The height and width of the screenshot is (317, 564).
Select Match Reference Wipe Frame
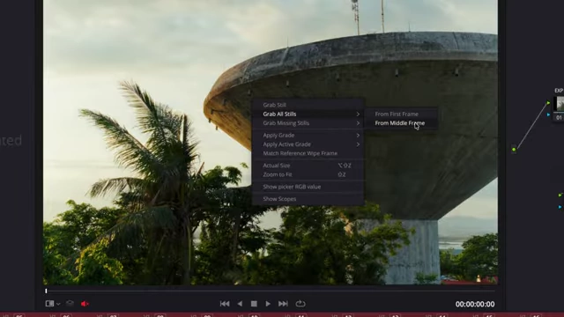(x=308, y=153)
